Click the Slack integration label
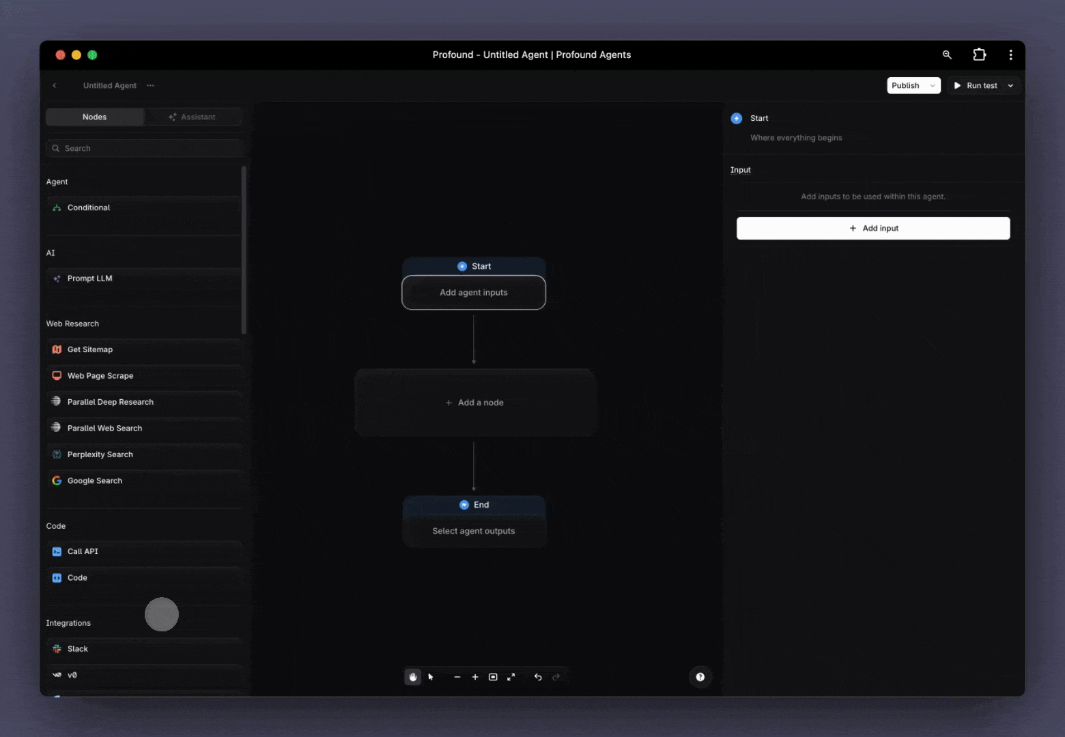 [78, 649]
